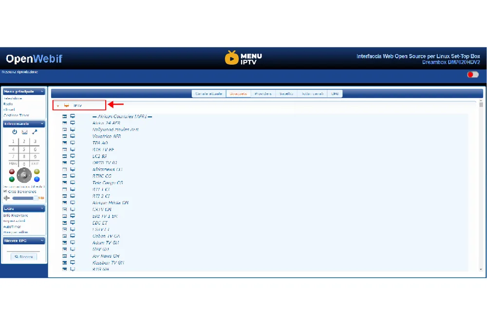Open the Radio link in main menu
This screenshot has width=487, height=325.
(8, 104)
